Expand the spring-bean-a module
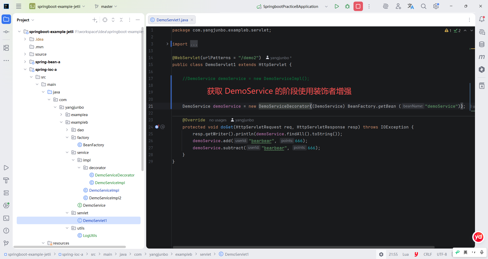The image size is (488, 259). pyautogui.click(x=25, y=62)
